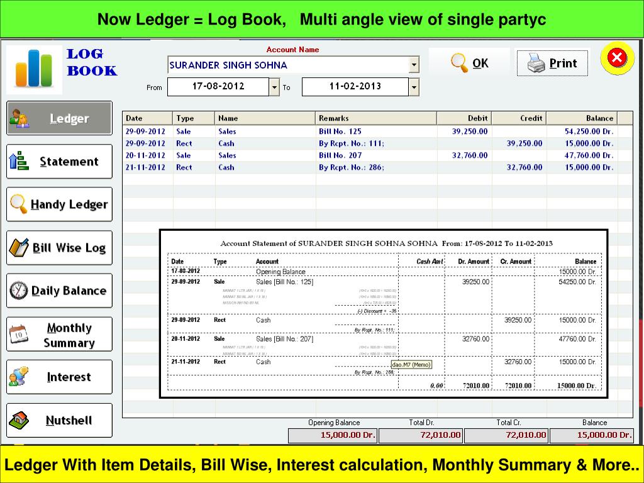This screenshot has width=644, height=483.
Task: Click the Type column header
Action: coord(194,118)
